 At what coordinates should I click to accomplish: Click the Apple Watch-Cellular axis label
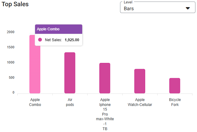tap(140, 102)
